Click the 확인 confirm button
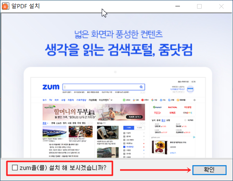 click(x=209, y=170)
